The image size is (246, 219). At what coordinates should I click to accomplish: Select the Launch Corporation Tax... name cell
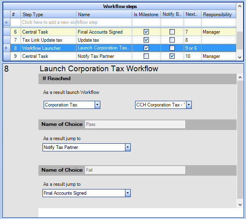pos(104,48)
